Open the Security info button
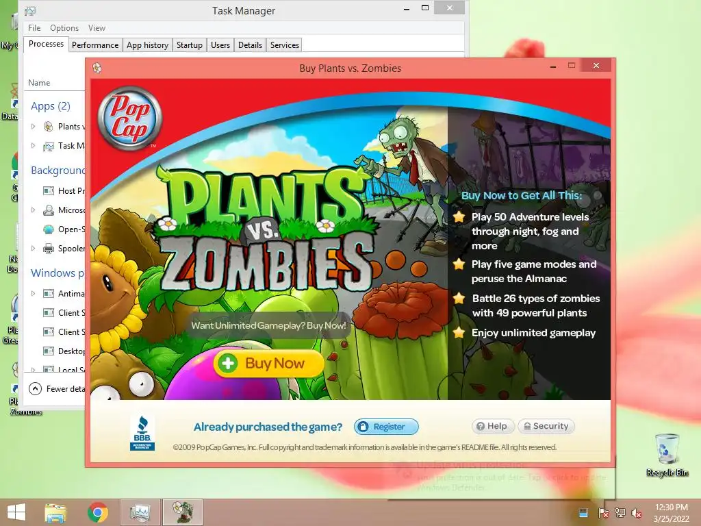Image resolution: width=701 pixels, height=526 pixels. point(546,426)
